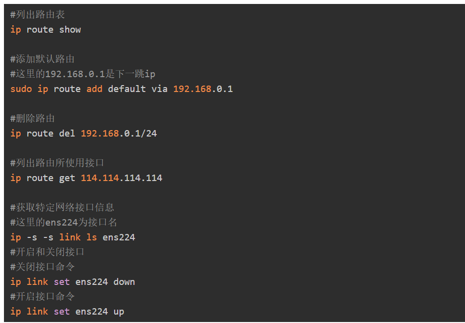465x323 pixels.
Task: Click the word "show" in ip route show
Action: [x=70, y=30]
